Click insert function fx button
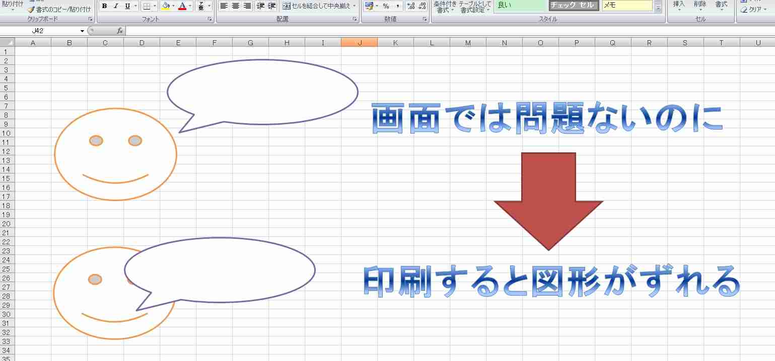Image resolution: width=775 pixels, height=361 pixels. tap(120, 31)
